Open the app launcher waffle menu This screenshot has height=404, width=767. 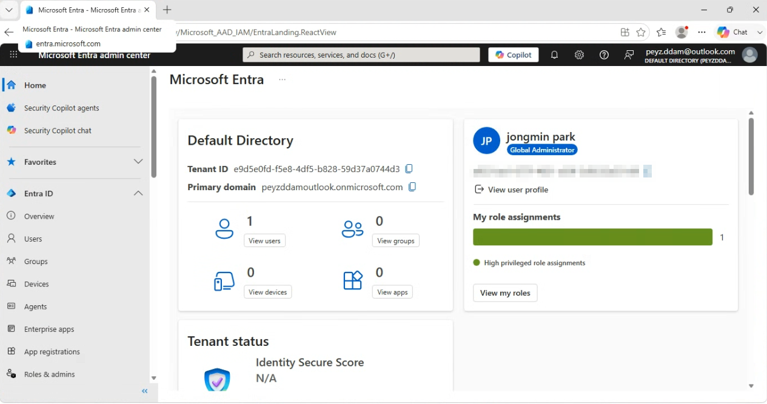(13, 55)
